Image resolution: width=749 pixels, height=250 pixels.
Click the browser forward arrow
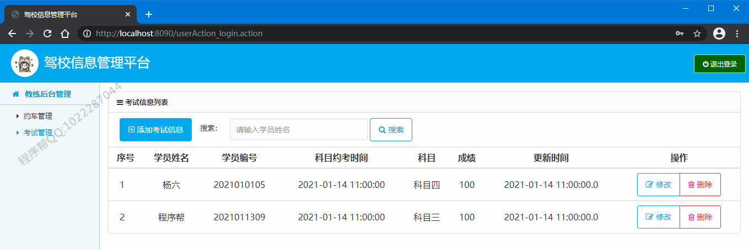pos(30,34)
